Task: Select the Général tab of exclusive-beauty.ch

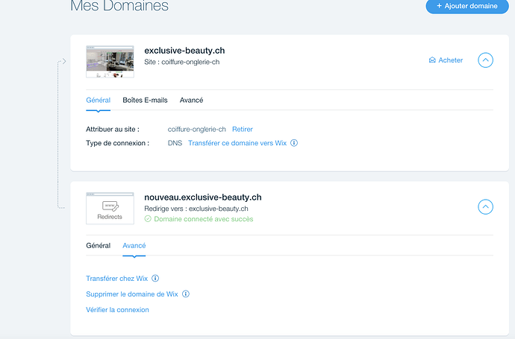Action: (99, 101)
